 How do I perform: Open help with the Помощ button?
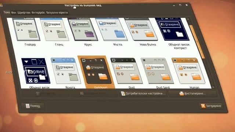(33, 106)
